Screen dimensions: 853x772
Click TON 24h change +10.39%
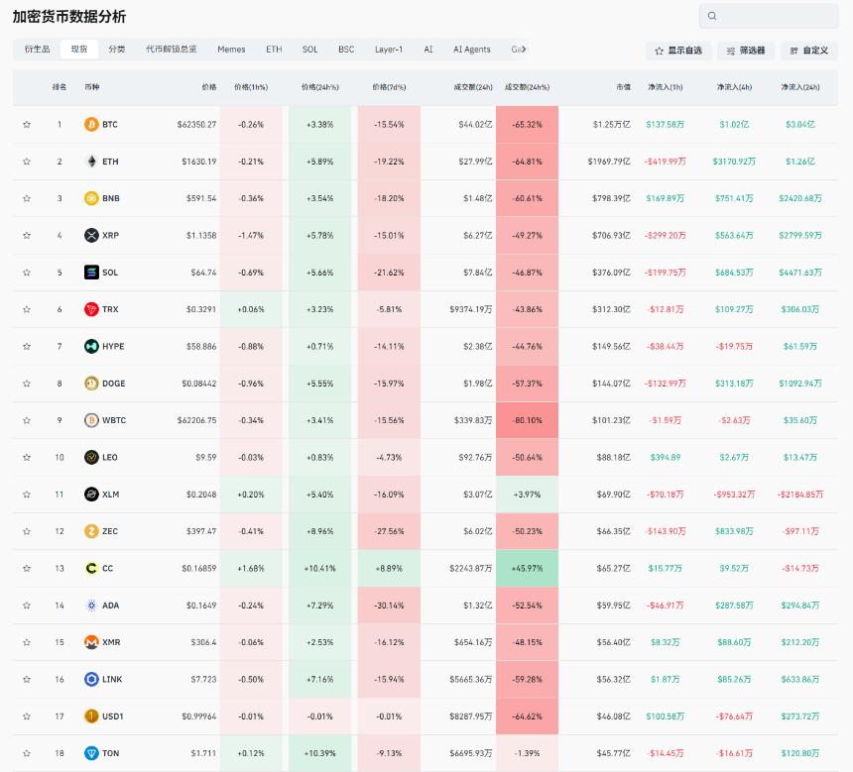click(x=319, y=753)
